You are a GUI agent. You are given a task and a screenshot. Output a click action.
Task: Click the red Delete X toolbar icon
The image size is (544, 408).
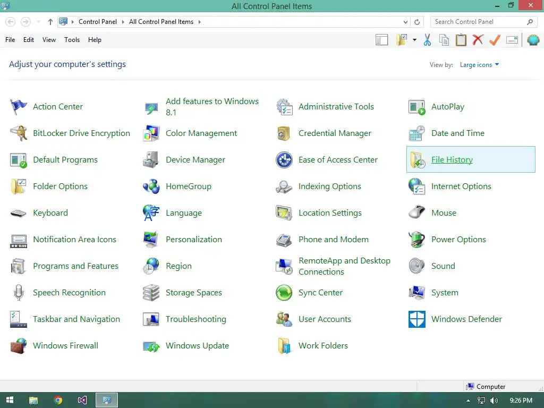[x=478, y=39]
